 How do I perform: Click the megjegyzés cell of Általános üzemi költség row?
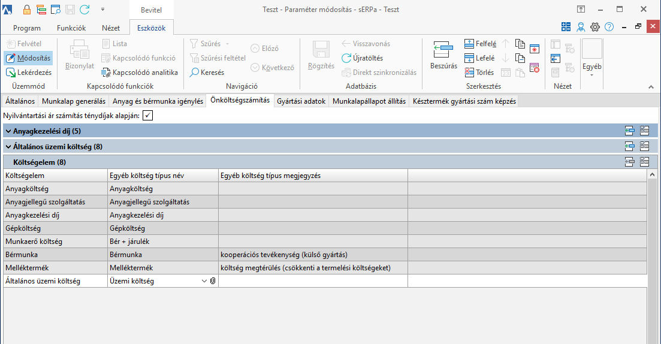(312, 280)
